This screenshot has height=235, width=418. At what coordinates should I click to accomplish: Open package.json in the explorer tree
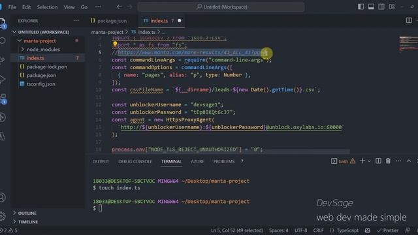48,75
